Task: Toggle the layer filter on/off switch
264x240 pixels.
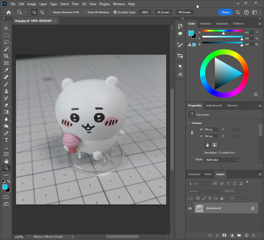Action: [x=247, y=183]
